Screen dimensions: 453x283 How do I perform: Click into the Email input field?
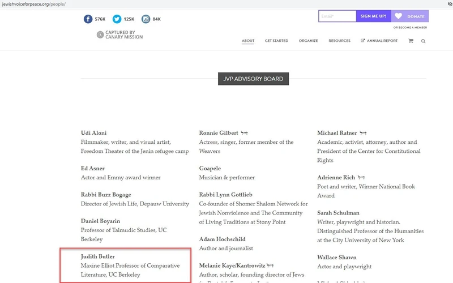pyautogui.click(x=337, y=16)
